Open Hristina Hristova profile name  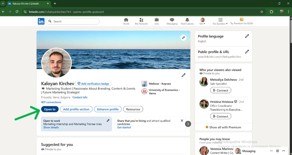point(222,102)
